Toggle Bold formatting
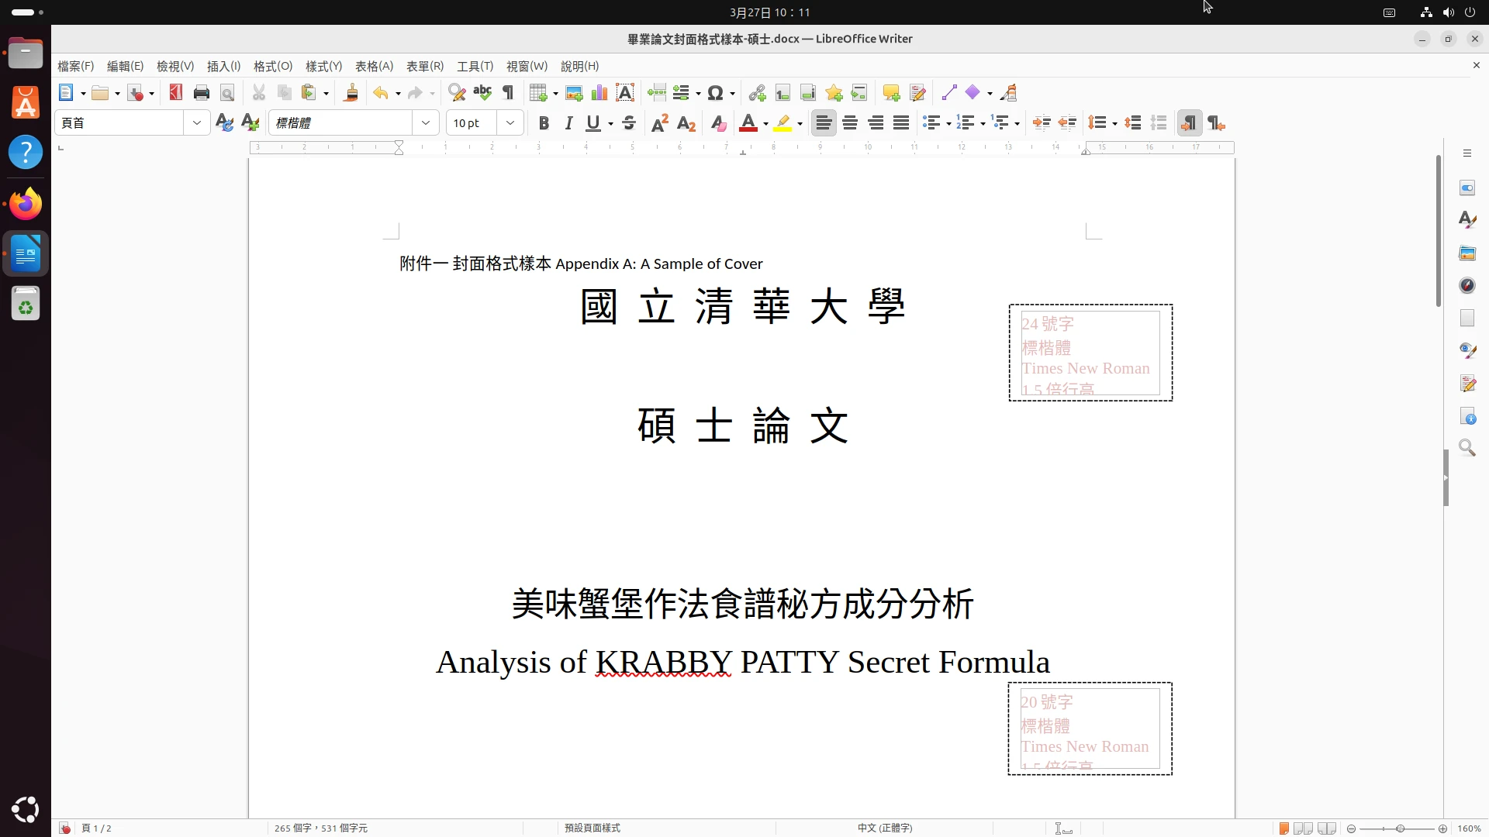1489x837 pixels. coord(544,123)
